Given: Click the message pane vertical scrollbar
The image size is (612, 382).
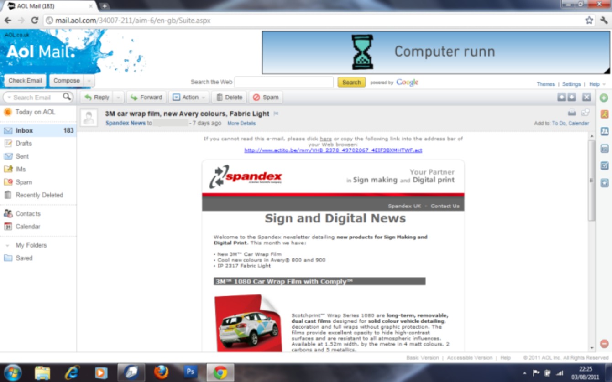Looking at the screenshot, I should (x=591, y=182).
